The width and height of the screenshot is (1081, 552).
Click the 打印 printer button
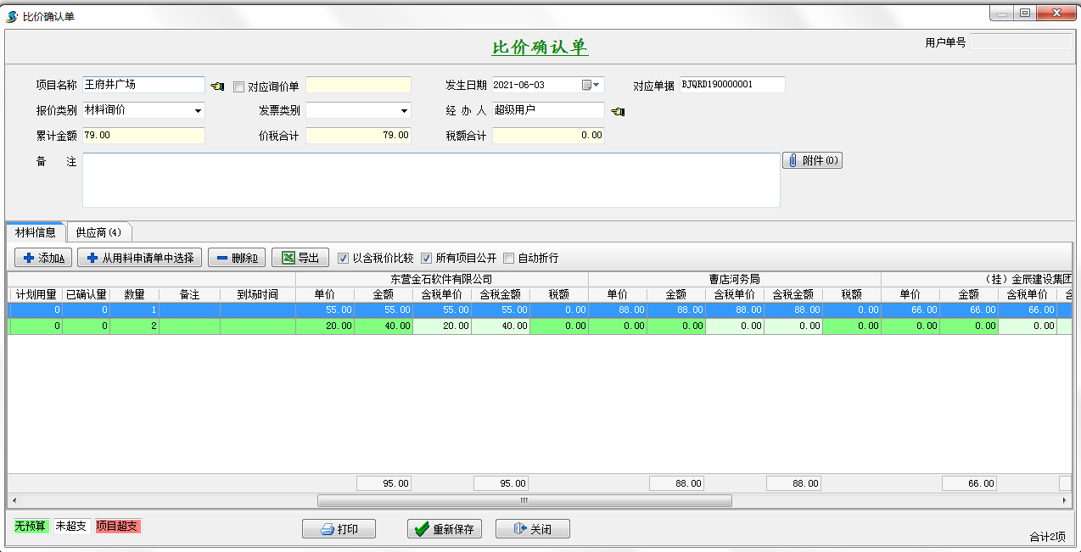(x=339, y=529)
